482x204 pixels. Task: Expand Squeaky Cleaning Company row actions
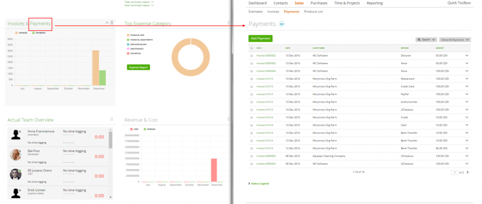(467, 156)
